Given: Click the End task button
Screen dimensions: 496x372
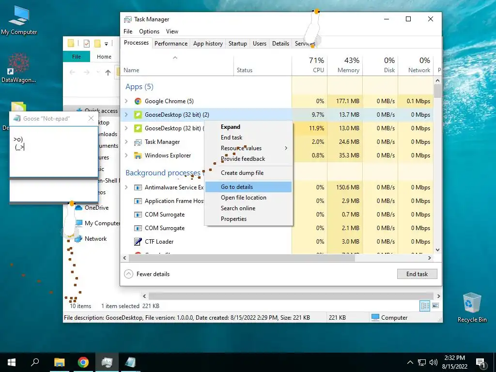Looking at the screenshot, I should (417, 274).
